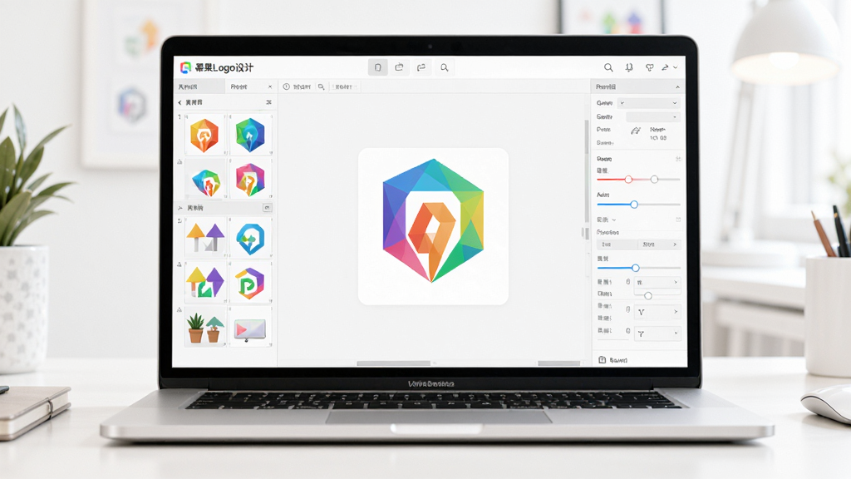Open the second dropdown in the right panel
851x479 pixels.
click(x=653, y=116)
